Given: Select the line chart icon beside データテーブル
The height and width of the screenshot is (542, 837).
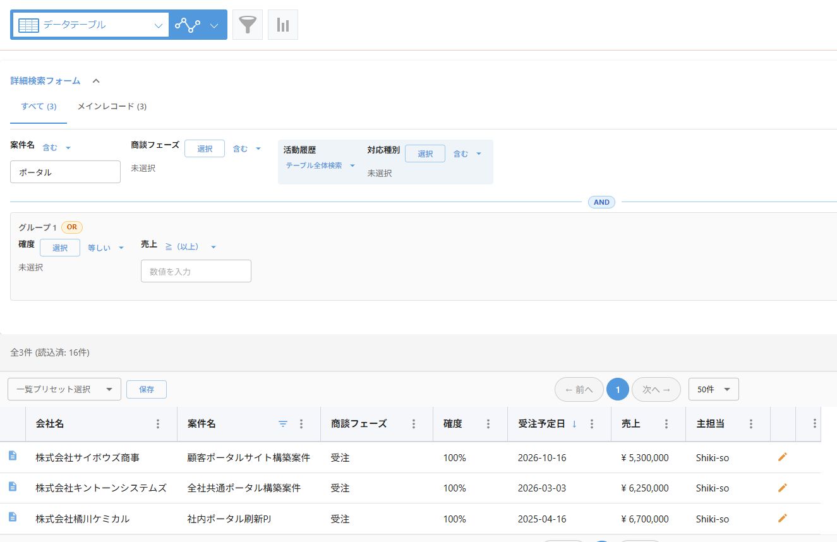Looking at the screenshot, I should 189,24.
